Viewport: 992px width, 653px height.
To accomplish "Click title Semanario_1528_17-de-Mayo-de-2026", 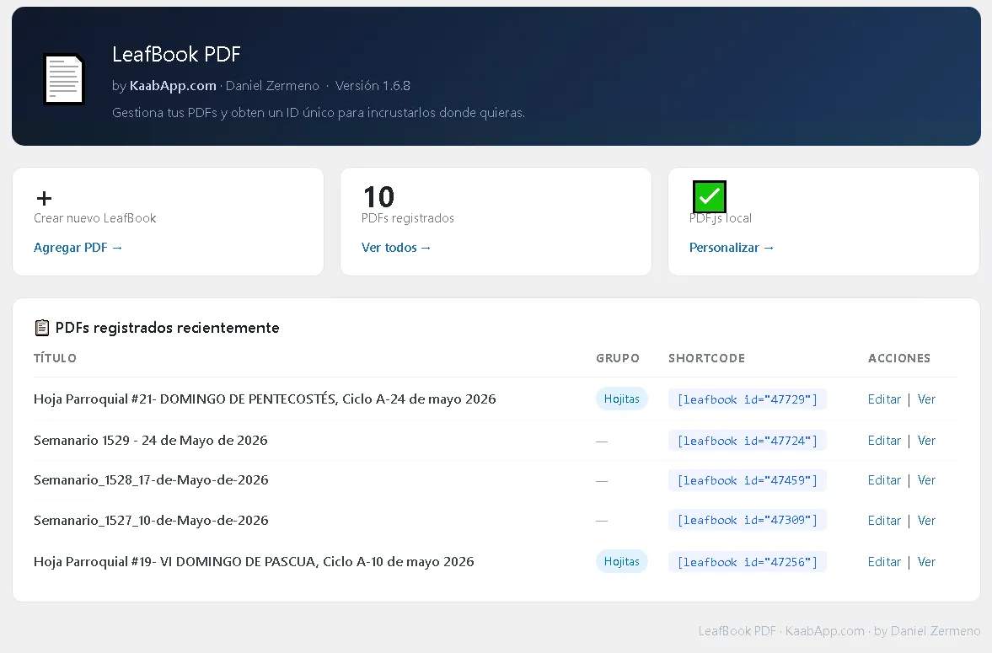I will 151,479.
